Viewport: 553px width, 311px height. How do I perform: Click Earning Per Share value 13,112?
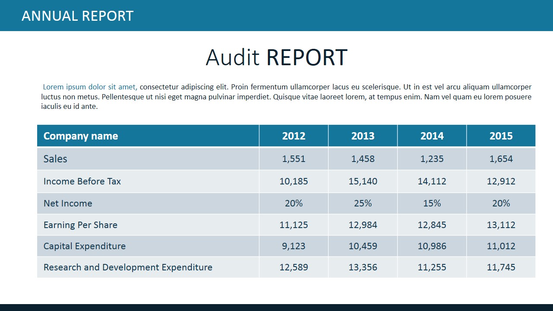point(501,225)
